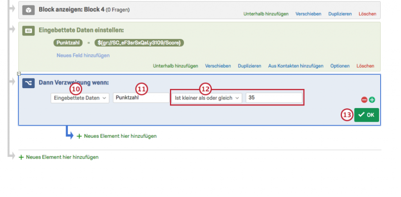Click the embedded data ED icon
Viewport: 401px width, 197px height.
28,31
